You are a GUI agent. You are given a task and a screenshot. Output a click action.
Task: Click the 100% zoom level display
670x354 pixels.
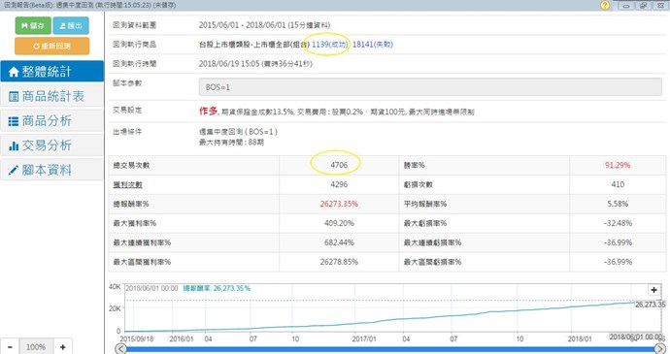(36, 347)
